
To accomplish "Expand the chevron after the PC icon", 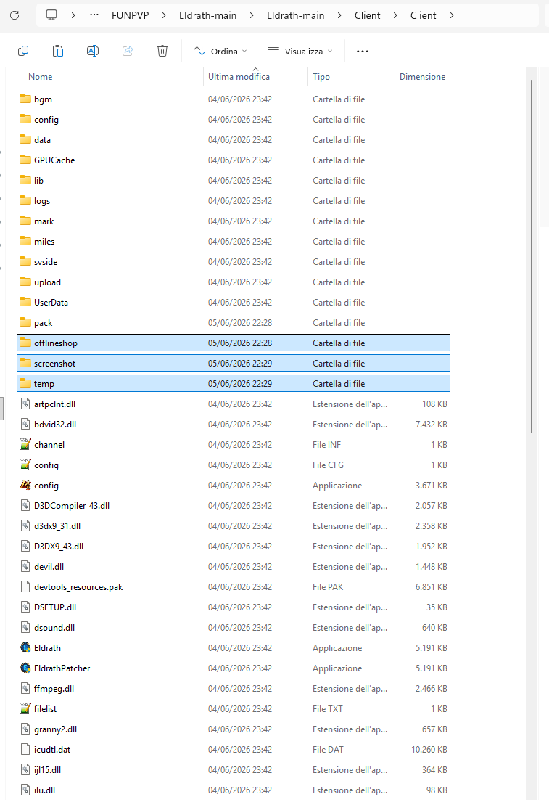I will point(73,15).
